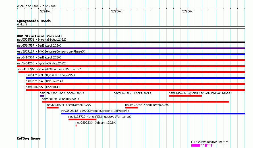Open the nsv6396644 (Sedlazeck2020) label
Screen dimensions: 253x148
click(69, 105)
